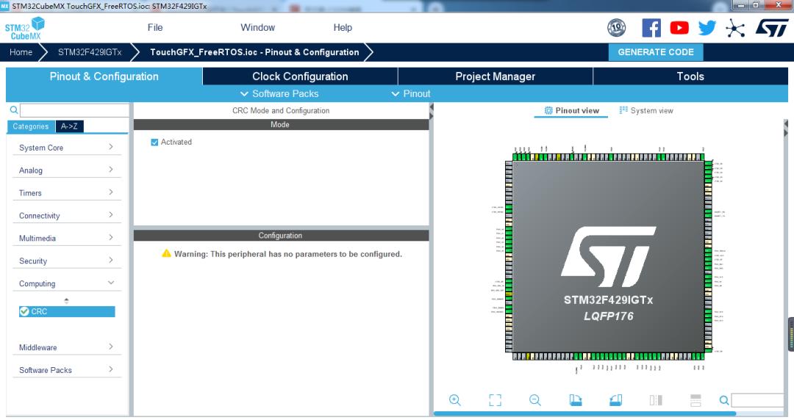Click the horizontal scrollbar under the pinout
The width and height of the screenshot is (794, 420).
[585, 413]
